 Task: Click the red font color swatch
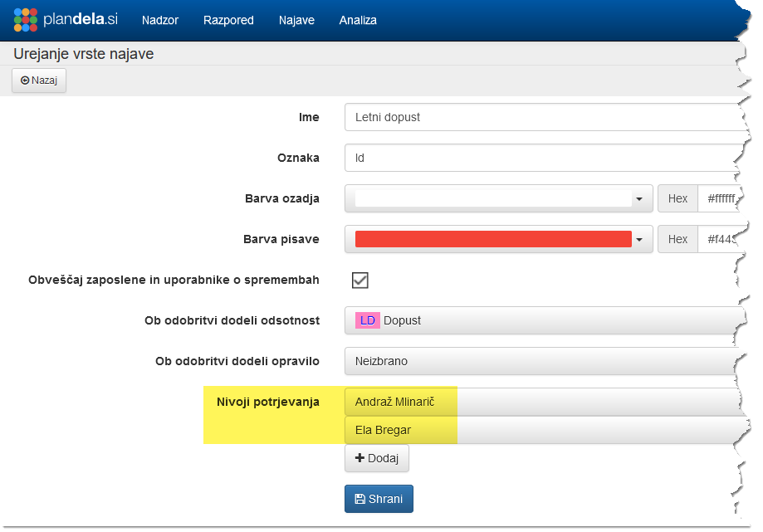tap(492, 240)
